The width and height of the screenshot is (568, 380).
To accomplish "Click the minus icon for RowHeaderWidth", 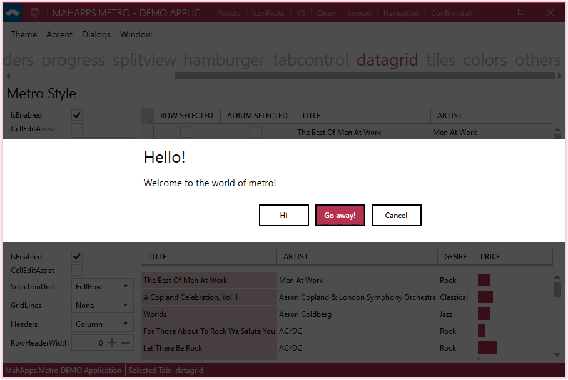I will point(126,342).
